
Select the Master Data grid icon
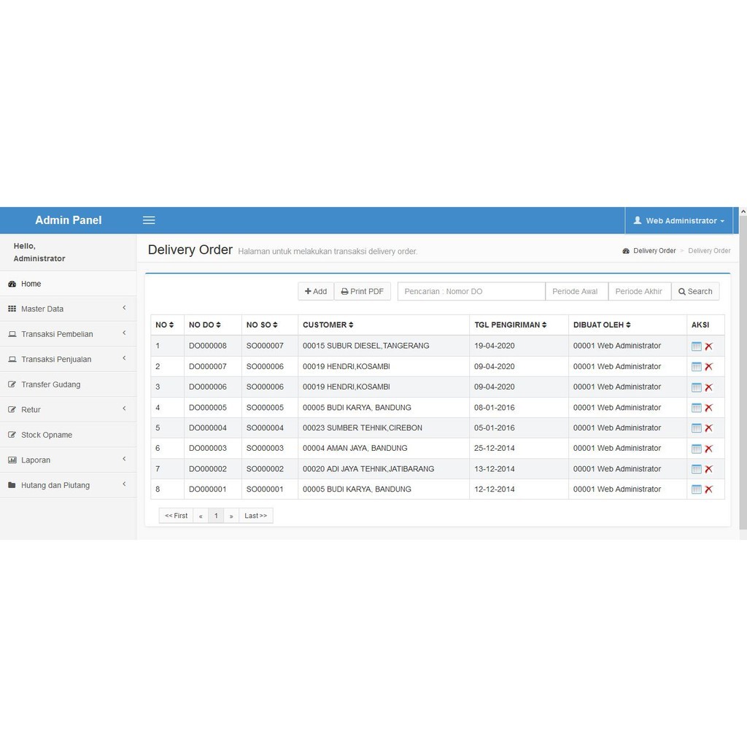[x=12, y=308]
